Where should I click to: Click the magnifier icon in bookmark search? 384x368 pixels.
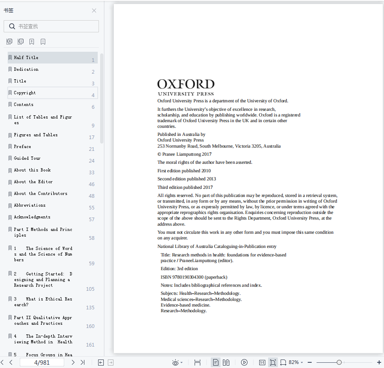tap(12, 26)
